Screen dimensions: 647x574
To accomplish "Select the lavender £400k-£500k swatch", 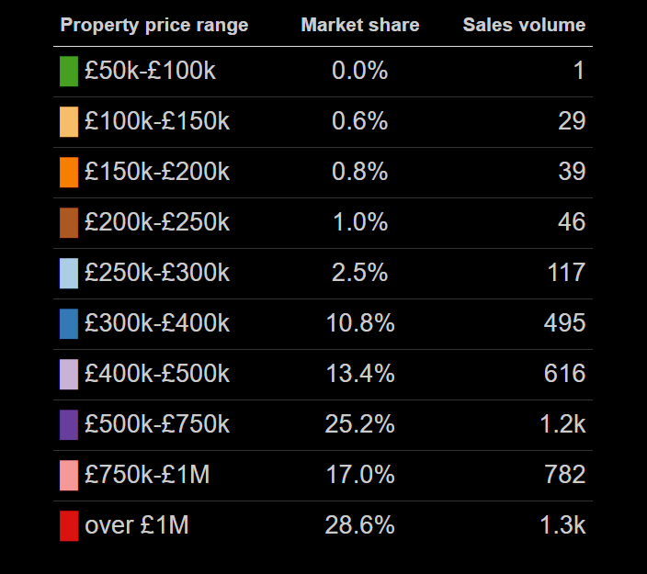I will click(69, 375).
